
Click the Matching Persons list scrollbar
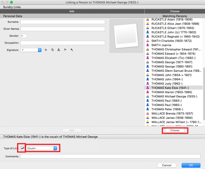204,80
